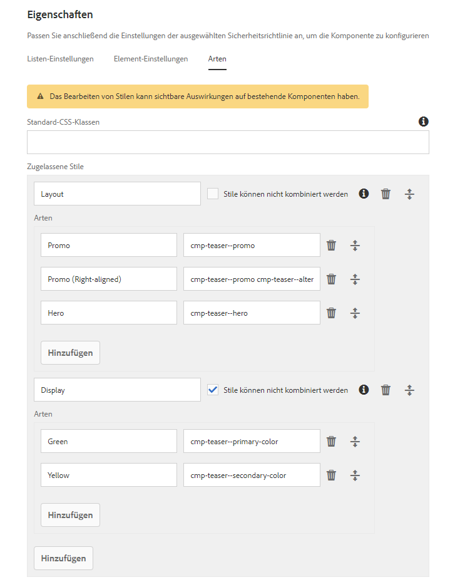Image resolution: width=465 pixels, height=587 pixels.
Task: Click reorder handle for Promo (Right-aligned) row
Action: (355, 279)
